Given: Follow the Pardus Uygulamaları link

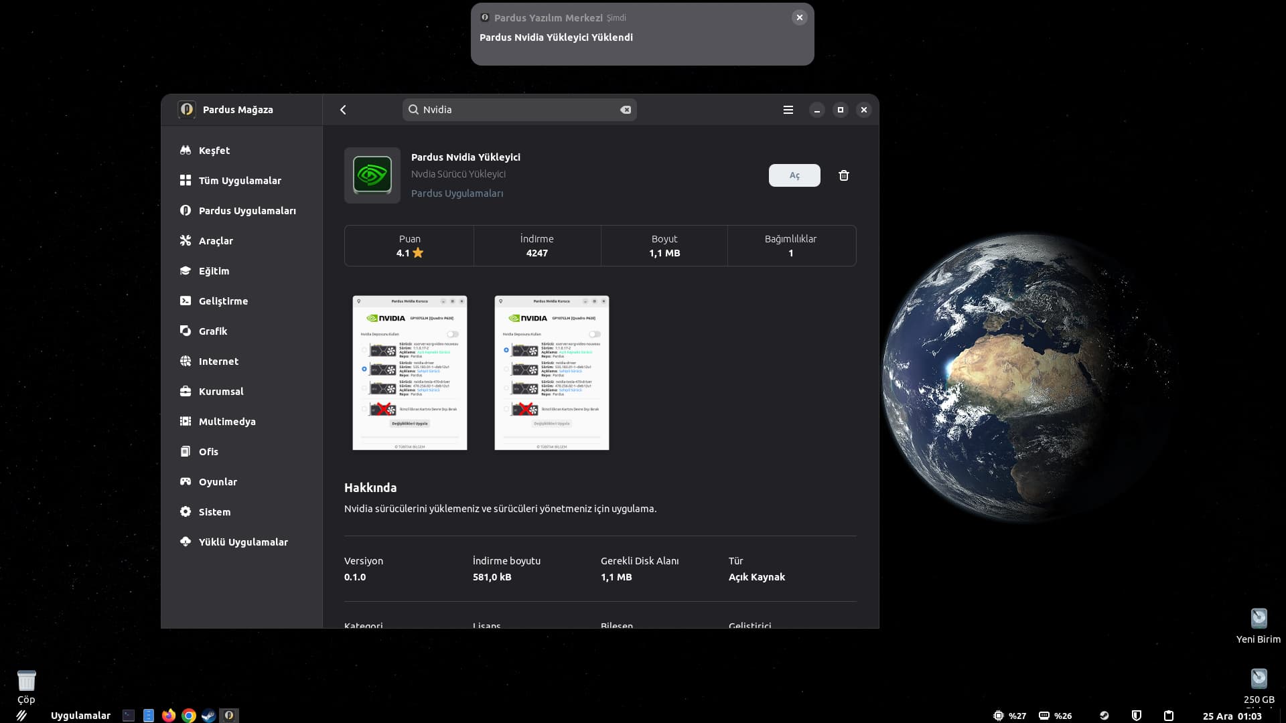Looking at the screenshot, I should (x=457, y=193).
